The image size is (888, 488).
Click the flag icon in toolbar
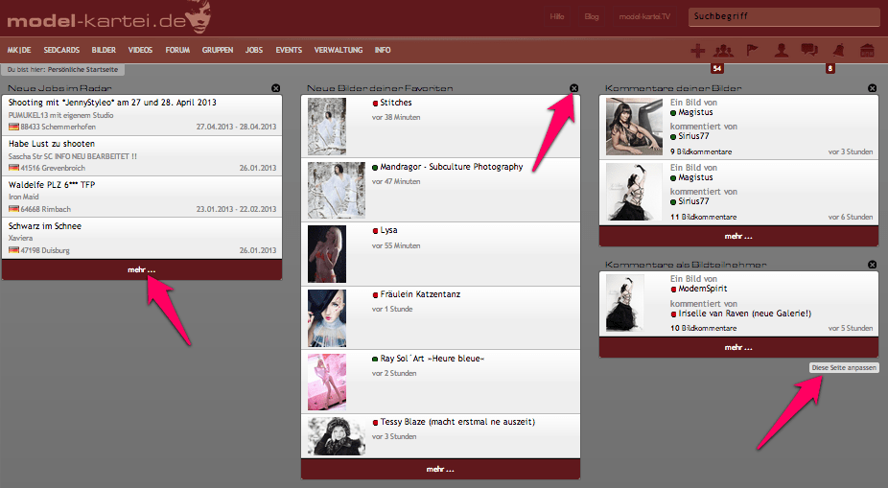[752, 51]
